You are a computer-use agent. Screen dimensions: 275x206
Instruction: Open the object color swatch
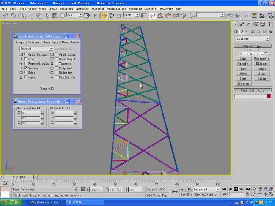pos(269,96)
